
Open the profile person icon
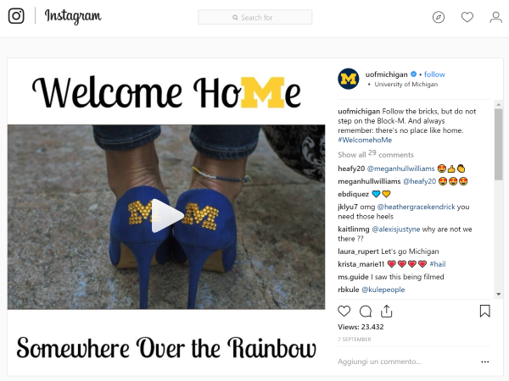point(495,17)
